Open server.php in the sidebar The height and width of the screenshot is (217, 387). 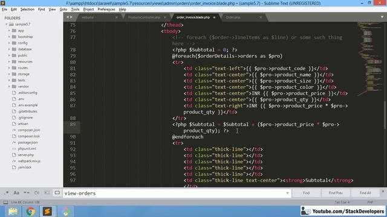pyautogui.click(x=25, y=155)
